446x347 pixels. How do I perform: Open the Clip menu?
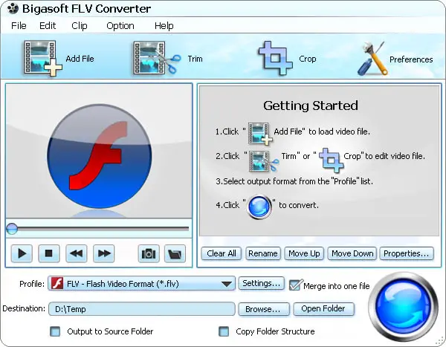79,25
